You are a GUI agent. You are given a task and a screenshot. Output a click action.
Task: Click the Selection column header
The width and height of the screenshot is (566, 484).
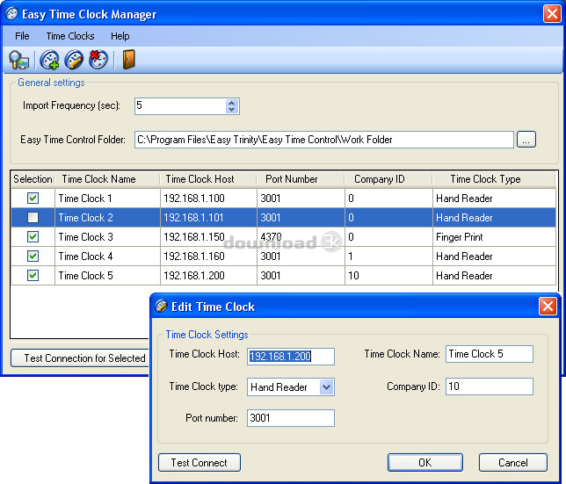pos(33,179)
